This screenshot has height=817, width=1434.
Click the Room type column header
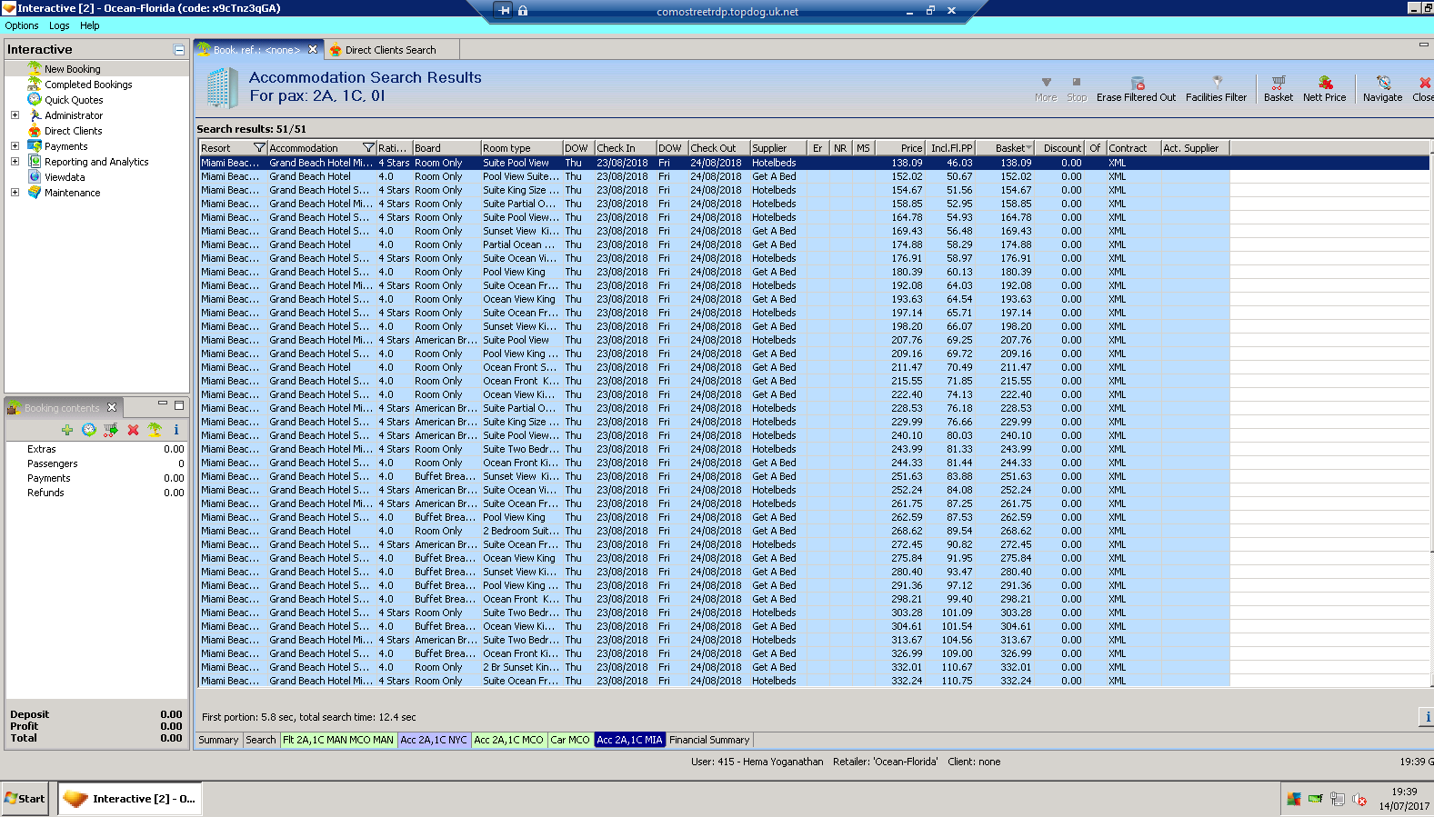click(x=522, y=148)
